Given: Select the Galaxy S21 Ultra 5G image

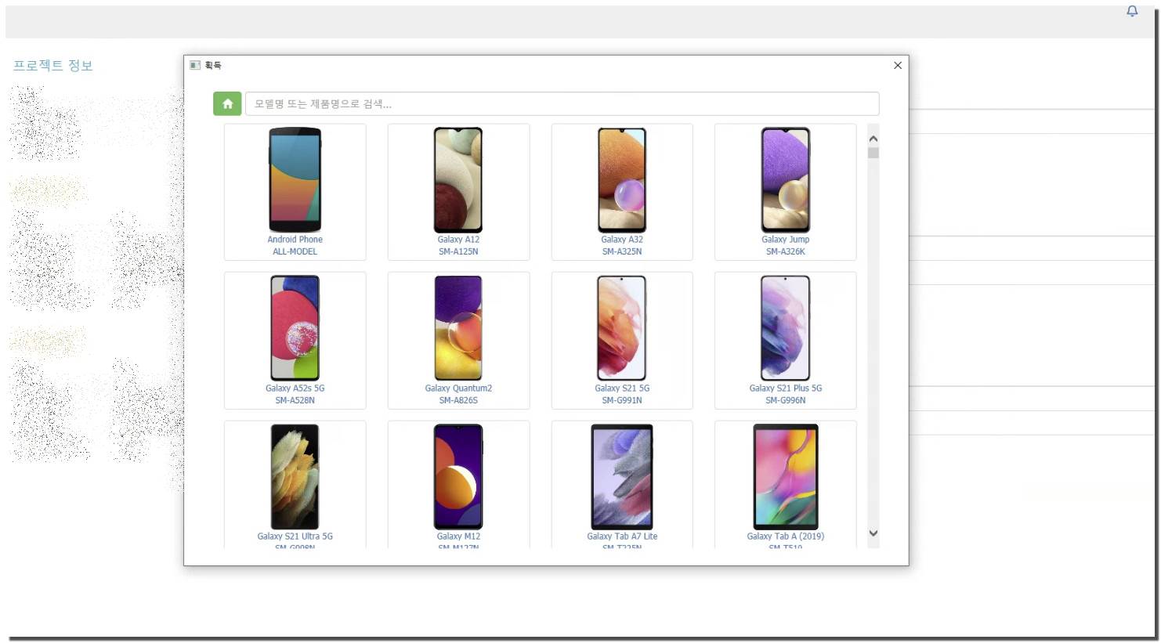Looking at the screenshot, I should (x=295, y=477).
